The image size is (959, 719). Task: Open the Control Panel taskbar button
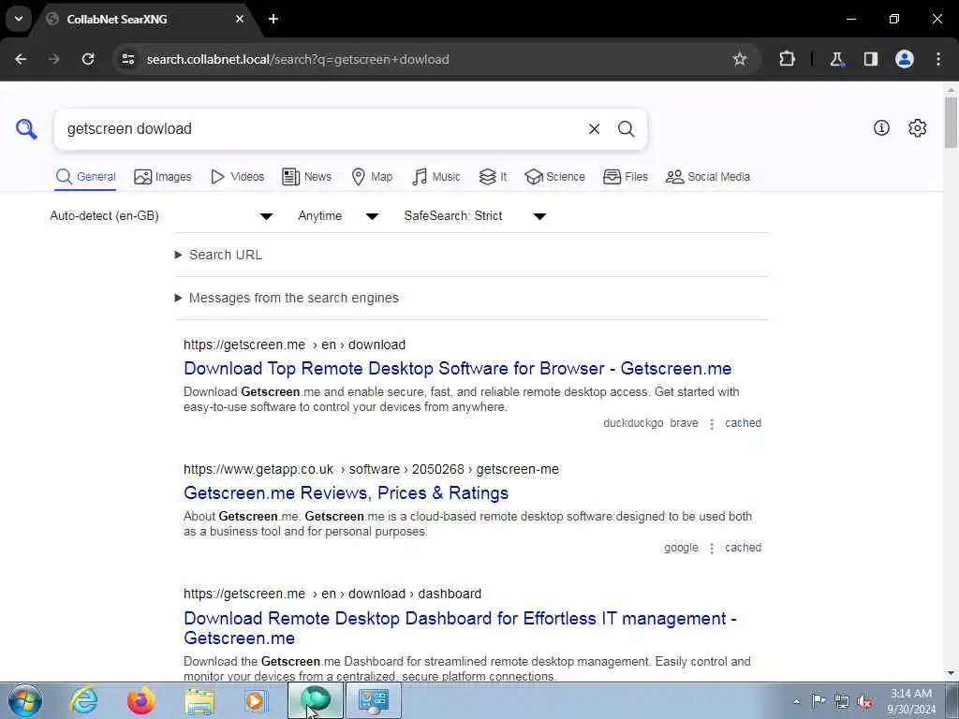click(374, 700)
